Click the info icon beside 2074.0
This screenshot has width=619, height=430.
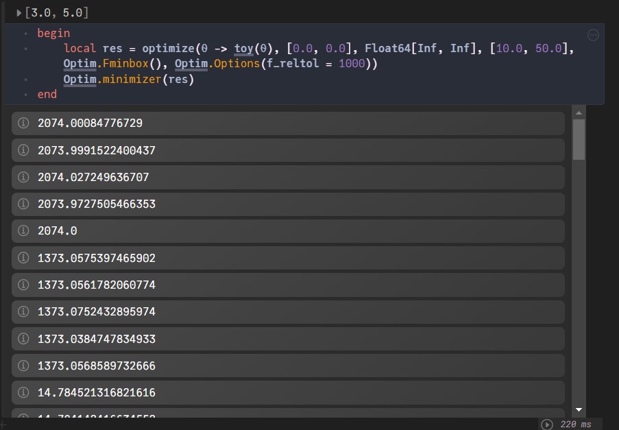(23, 230)
